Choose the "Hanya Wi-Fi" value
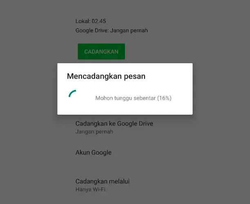This screenshot has width=250, height=204. [x=90, y=189]
